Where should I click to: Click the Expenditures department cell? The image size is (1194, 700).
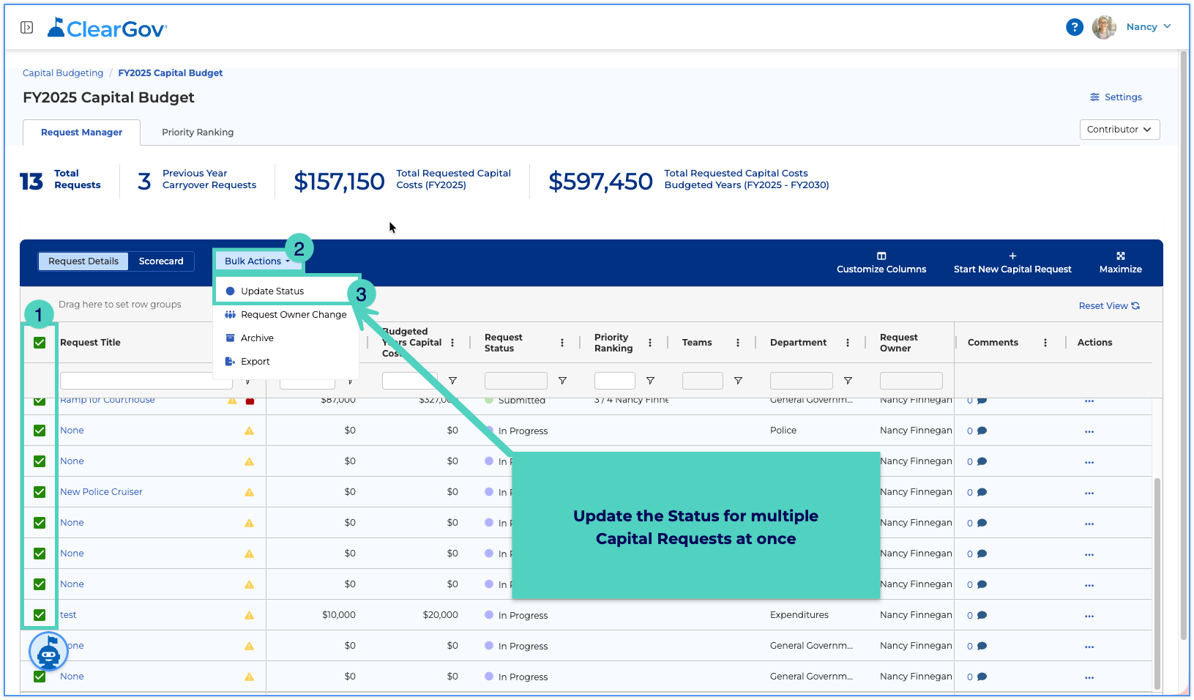[799, 615]
